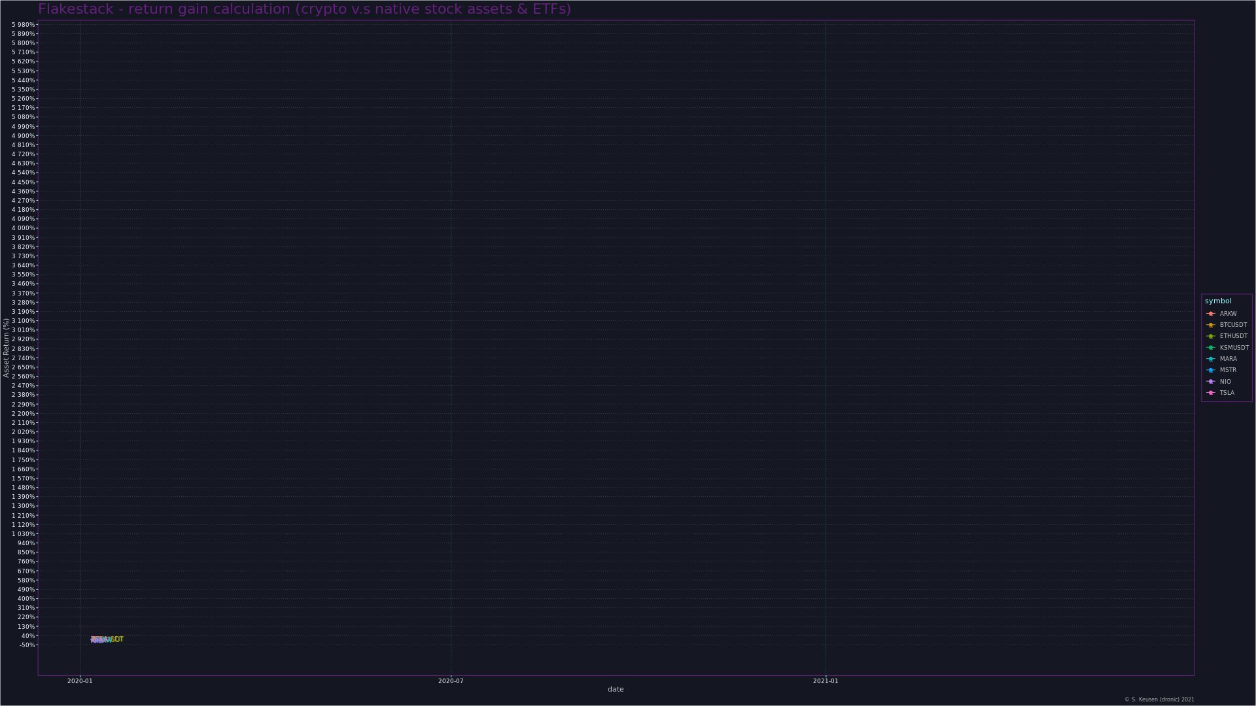The image size is (1256, 706).
Task: Select the TSLA legend label text
Action: 1227,393
